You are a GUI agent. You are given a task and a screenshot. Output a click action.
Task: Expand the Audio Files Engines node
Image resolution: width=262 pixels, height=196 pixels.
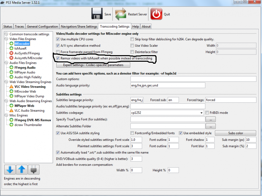(x=6, y=63)
